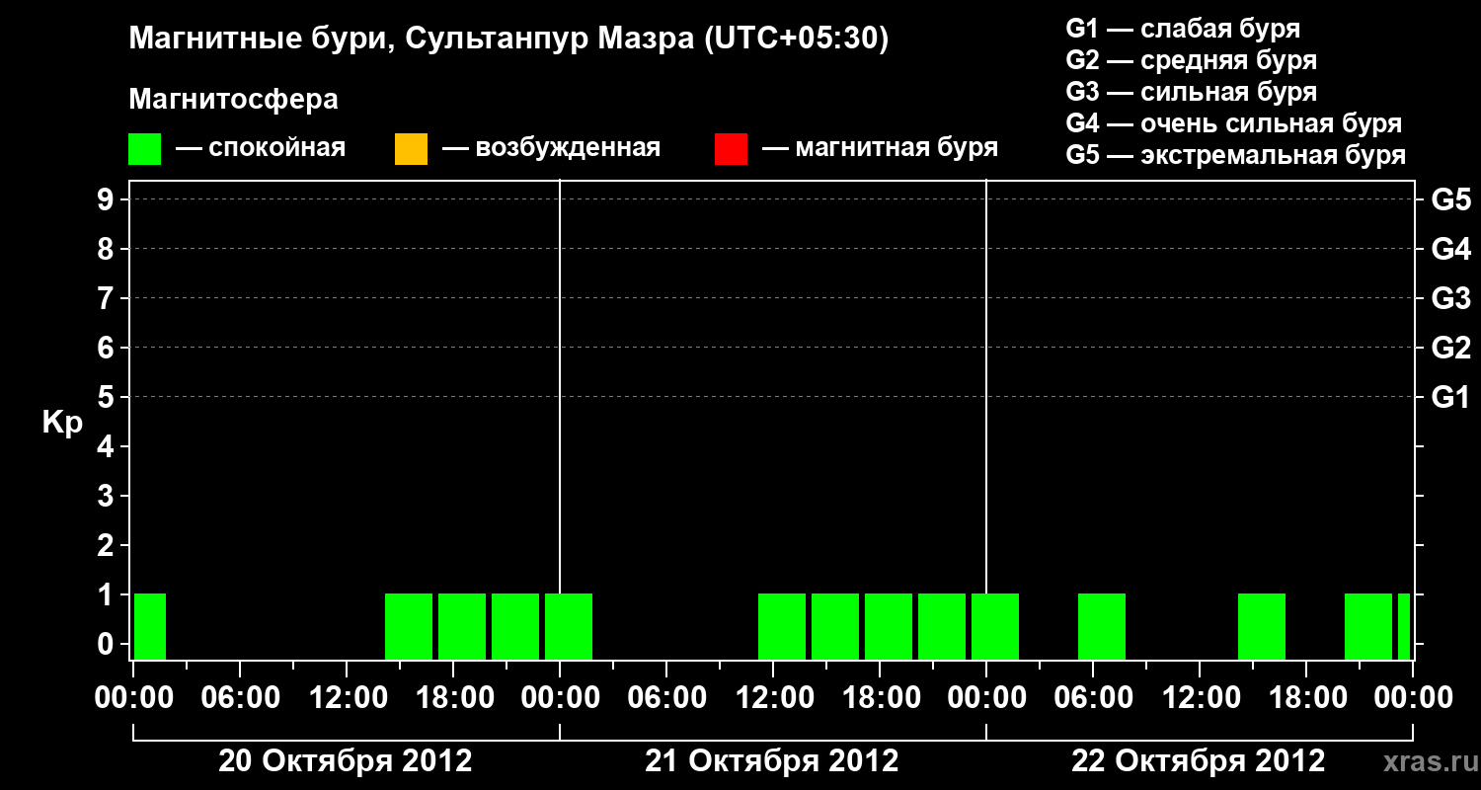
Task: Click the green bar starting before 12:00 on 21 October
Action: pos(782,626)
